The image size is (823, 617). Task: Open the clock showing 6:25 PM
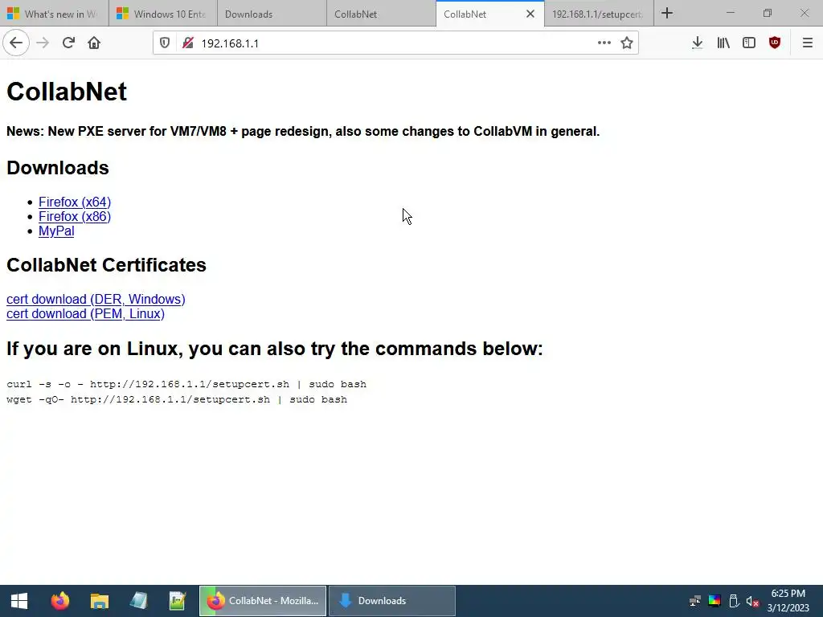pos(788,601)
